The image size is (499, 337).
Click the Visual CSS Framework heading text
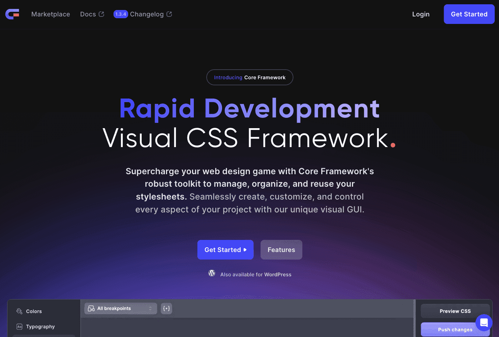click(x=249, y=138)
